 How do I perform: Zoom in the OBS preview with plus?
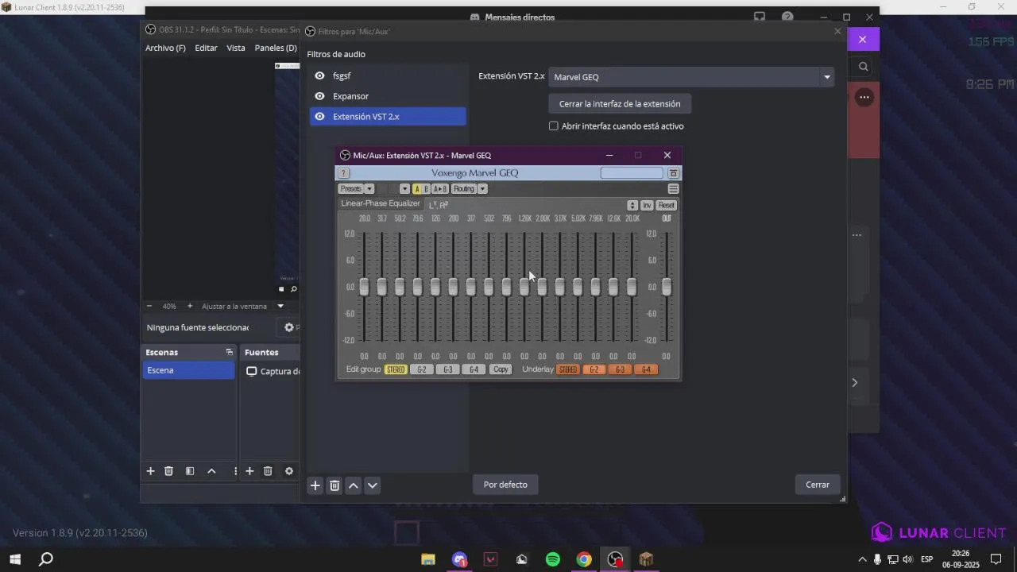click(x=190, y=306)
